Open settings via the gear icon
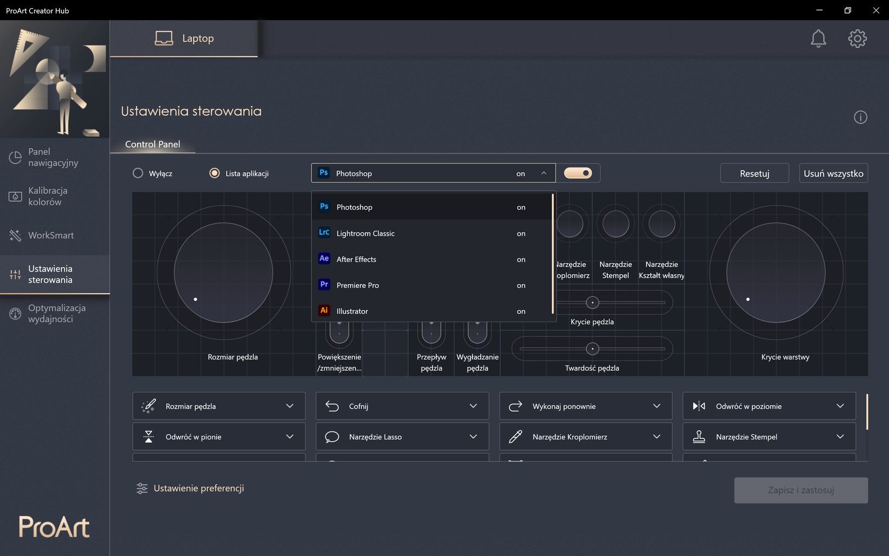Screen dimensions: 889x556 [857, 38]
